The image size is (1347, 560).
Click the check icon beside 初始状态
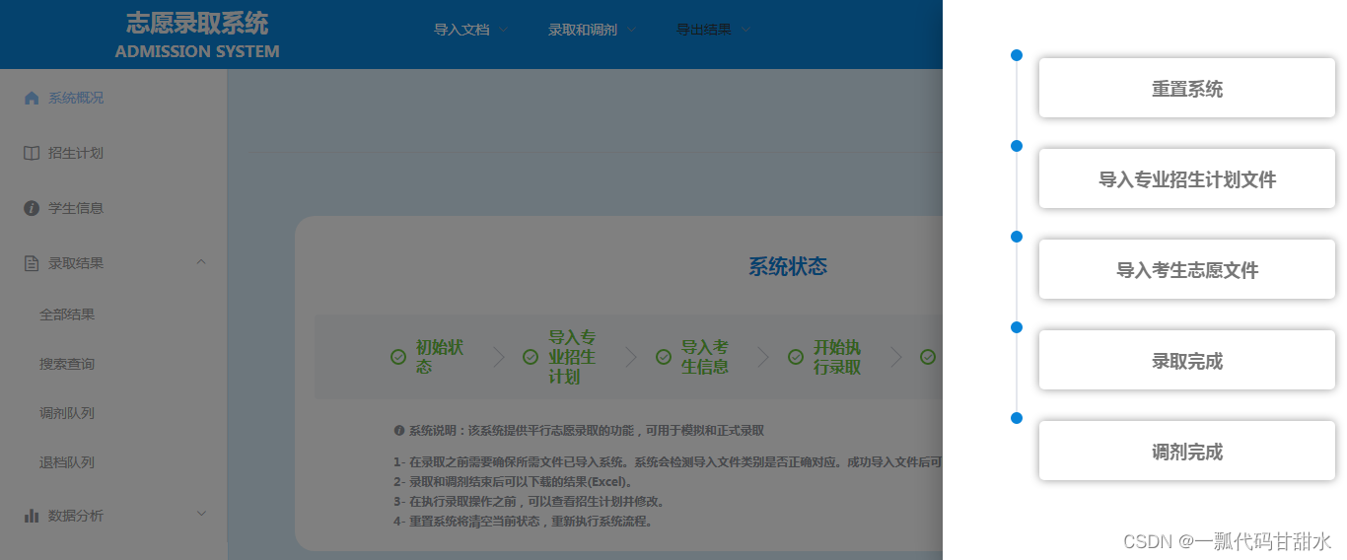click(x=398, y=357)
